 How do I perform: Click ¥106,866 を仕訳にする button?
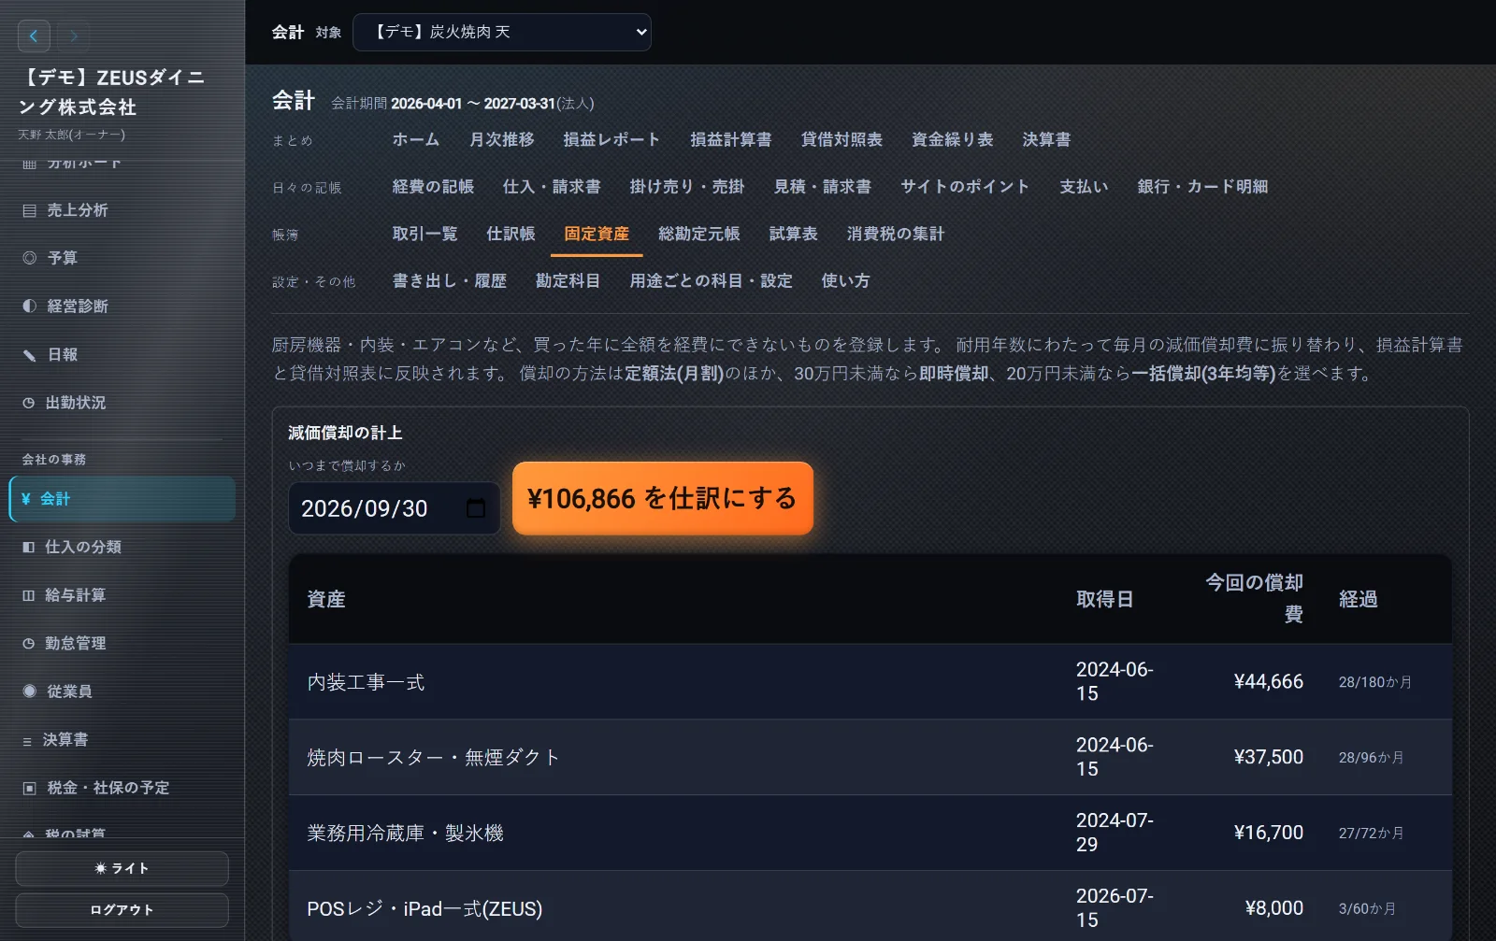[x=663, y=498]
